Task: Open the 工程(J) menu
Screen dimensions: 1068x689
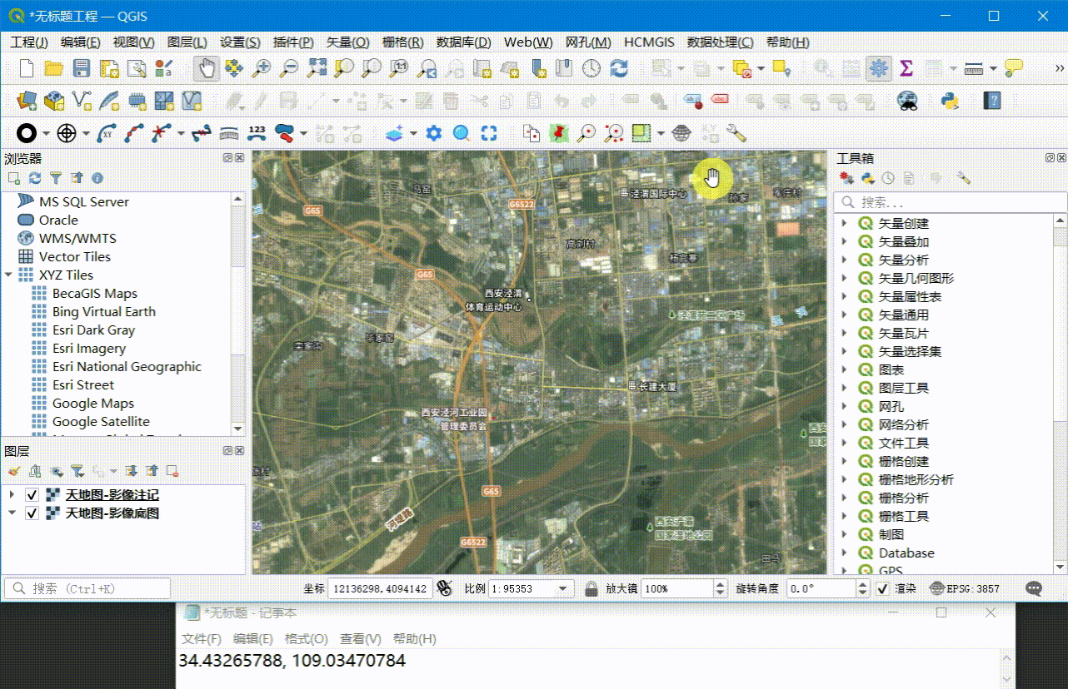Action: tap(29, 42)
